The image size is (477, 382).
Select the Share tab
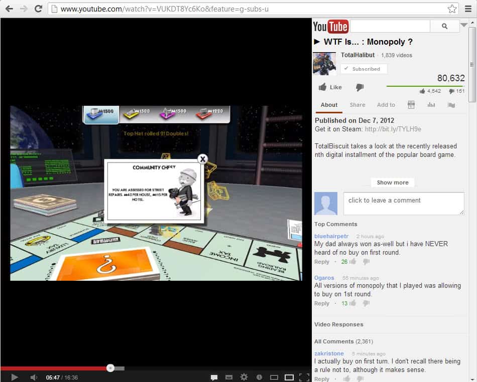click(357, 105)
